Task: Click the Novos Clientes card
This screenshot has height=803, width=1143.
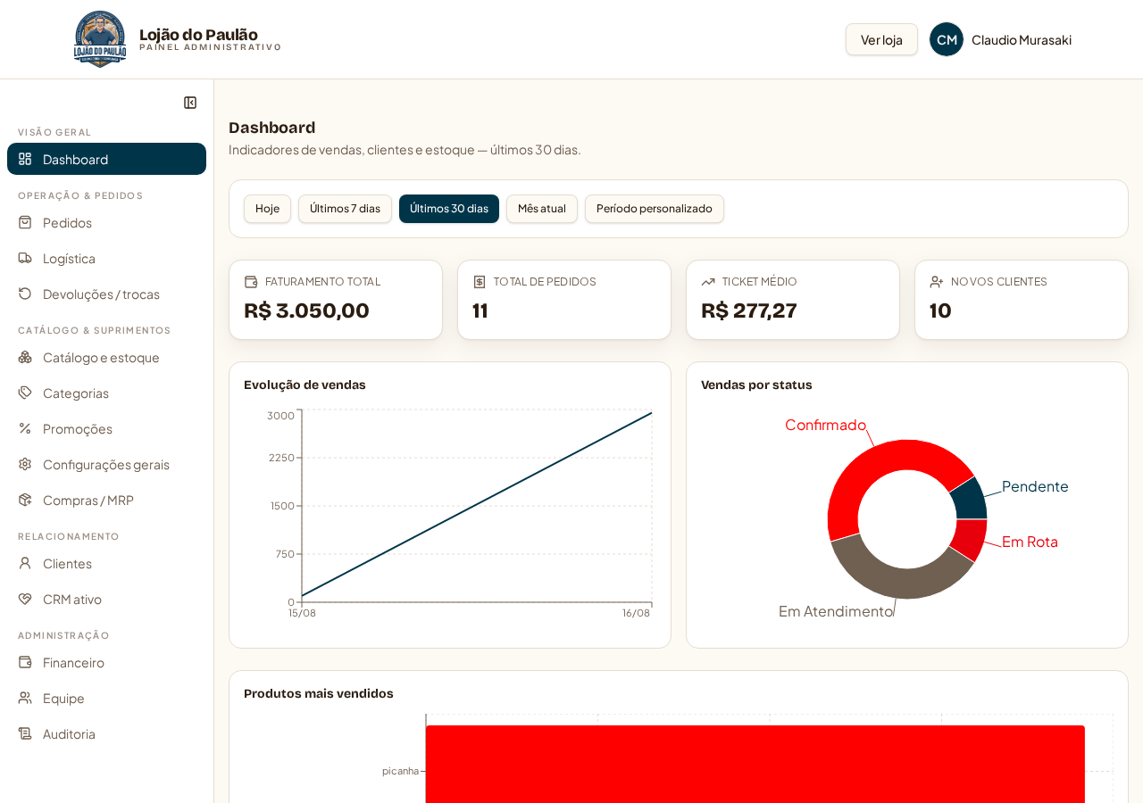Action: [1022, 300]
